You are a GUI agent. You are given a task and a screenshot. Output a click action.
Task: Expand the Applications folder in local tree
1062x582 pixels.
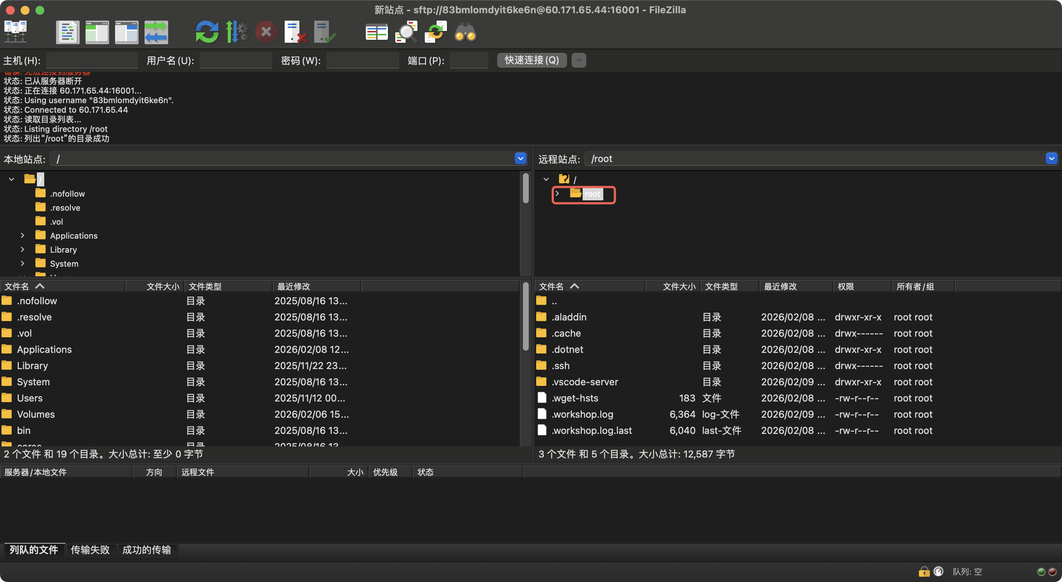pyautogui.click(x=22, y=236)
